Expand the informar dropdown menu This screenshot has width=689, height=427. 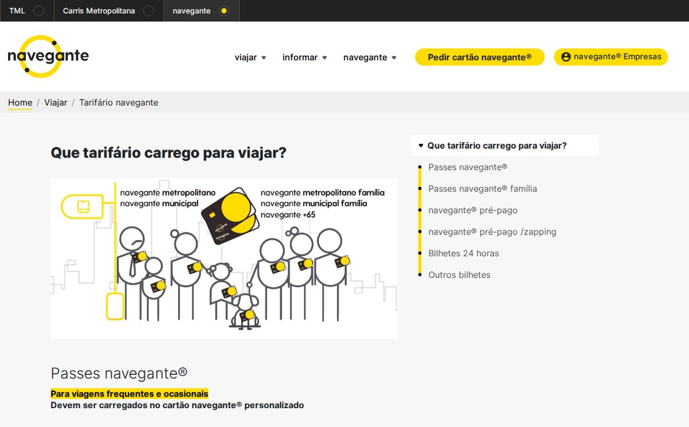(304, 57)
